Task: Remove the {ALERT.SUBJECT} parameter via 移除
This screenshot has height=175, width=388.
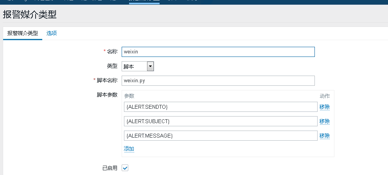Action: click(x=325, y=121)
